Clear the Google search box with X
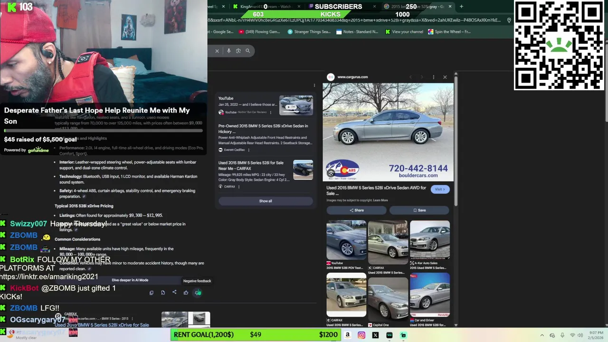 pyautogui.click(x=217, y=51)
